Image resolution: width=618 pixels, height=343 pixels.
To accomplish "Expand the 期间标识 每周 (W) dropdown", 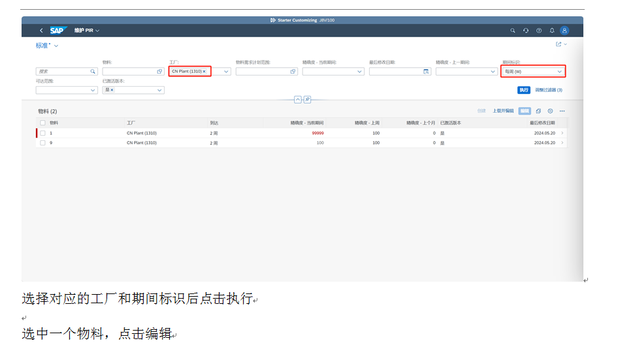I will point(559,71).
